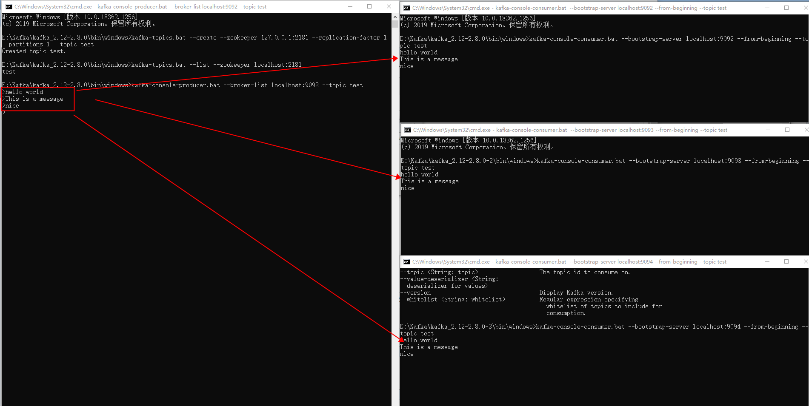Click 'nice' in localhost:9092 consumer window

coord(407,66)
